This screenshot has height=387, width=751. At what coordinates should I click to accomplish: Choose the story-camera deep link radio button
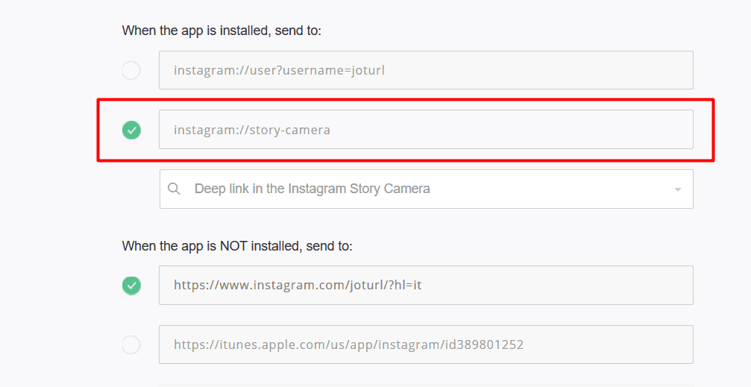click(x=131, y=130)
